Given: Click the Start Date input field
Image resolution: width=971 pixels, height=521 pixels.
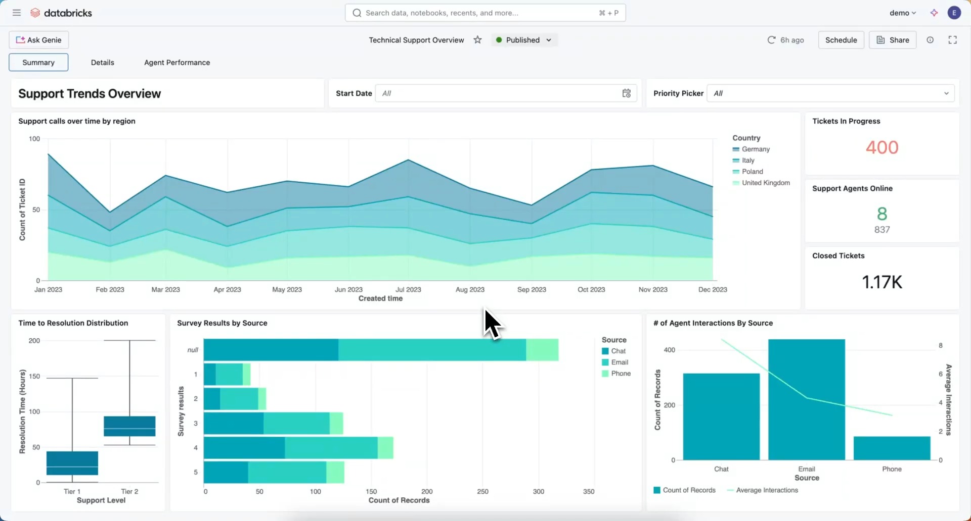Looking at the screenshot, I should click(506, 93).
